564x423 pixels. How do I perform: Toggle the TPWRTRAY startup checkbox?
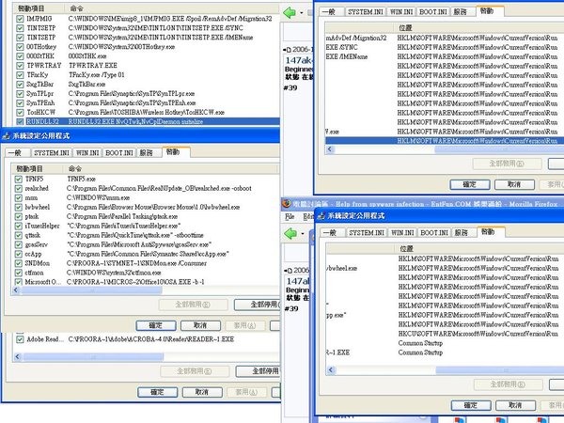coord(20,66)
